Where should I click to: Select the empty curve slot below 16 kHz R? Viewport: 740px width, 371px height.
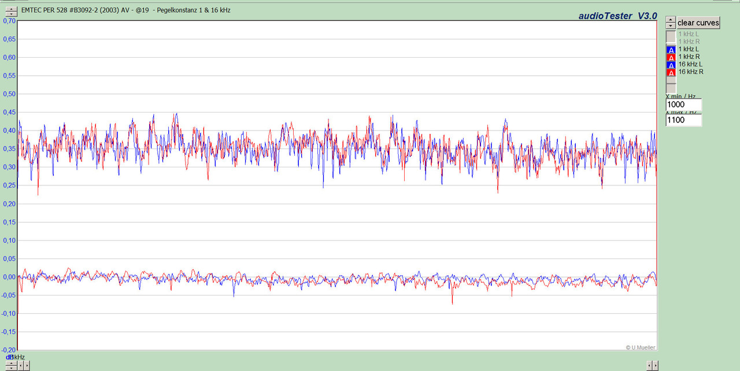[x=671, y=80]
